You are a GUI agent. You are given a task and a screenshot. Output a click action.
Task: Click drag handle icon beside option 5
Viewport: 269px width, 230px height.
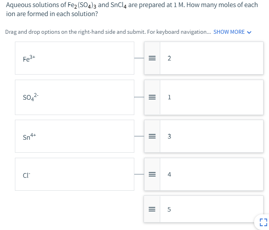pos(152,210)
